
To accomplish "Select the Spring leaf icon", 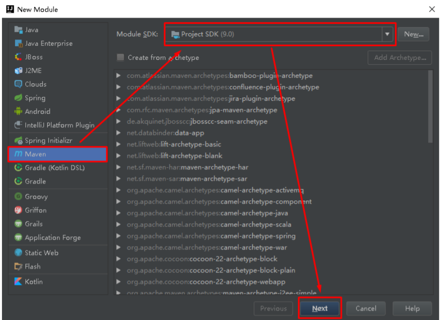I will point(18,98).
